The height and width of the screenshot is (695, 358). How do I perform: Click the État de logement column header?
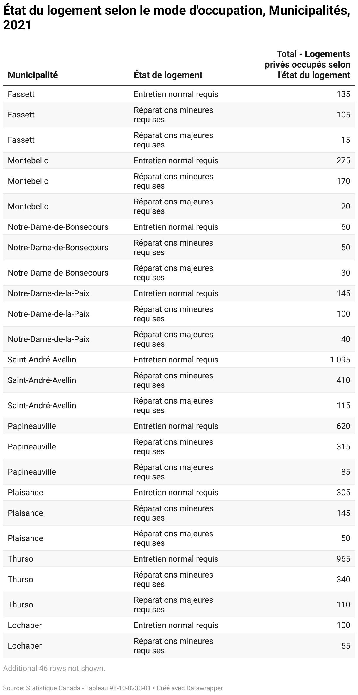[168, 75]
